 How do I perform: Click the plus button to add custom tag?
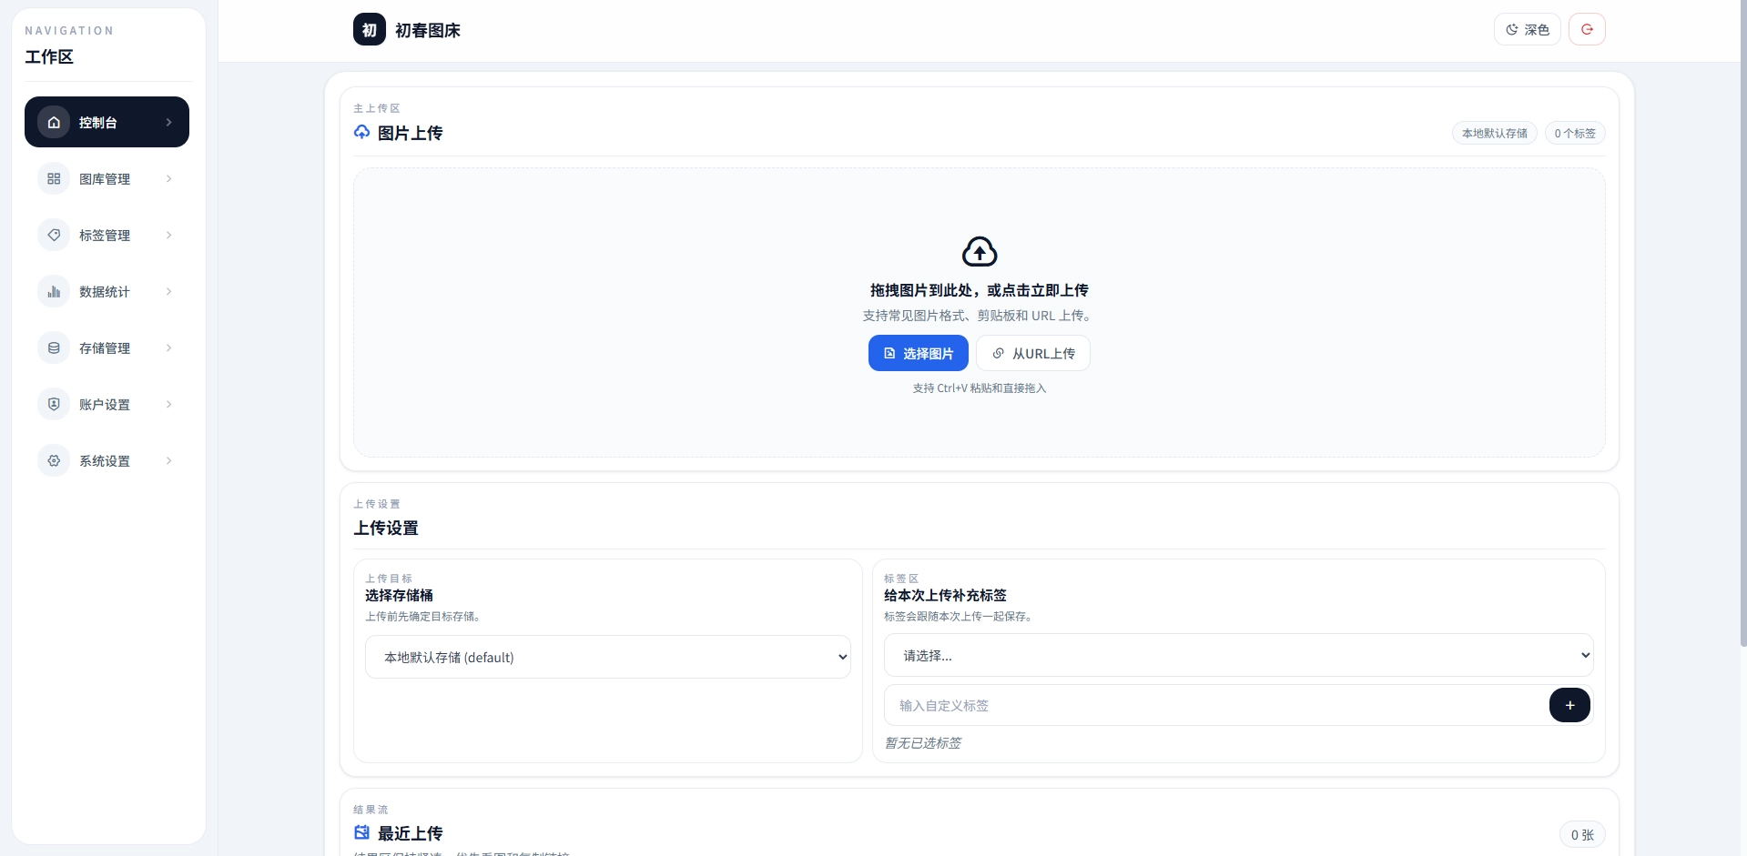pyautogui.click(x=1569, y=705)
